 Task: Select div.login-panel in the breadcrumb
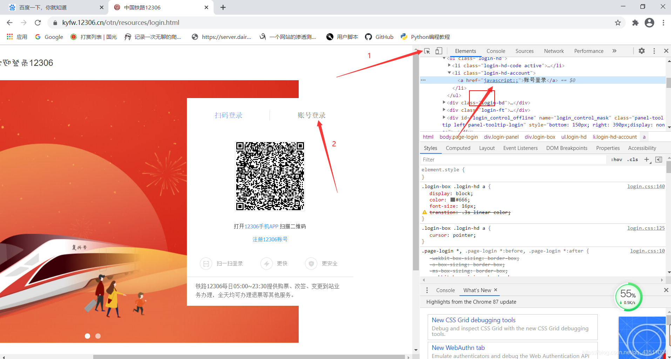point(501,137)
